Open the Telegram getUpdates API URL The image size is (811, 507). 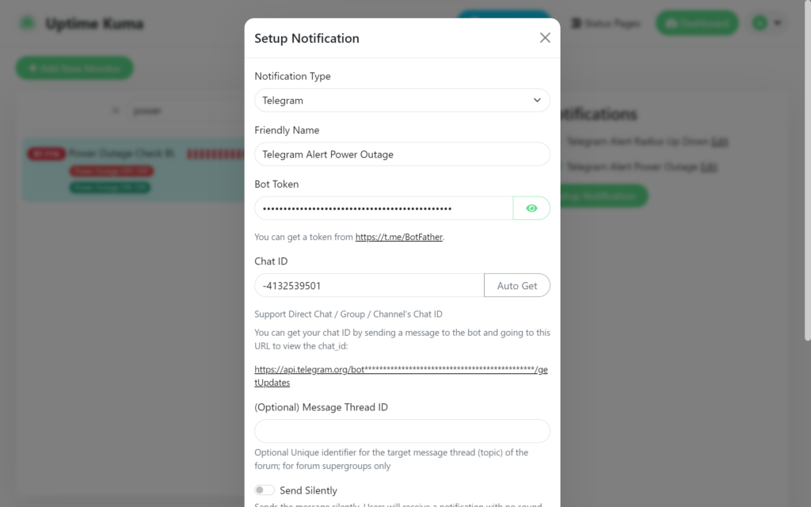400,370
